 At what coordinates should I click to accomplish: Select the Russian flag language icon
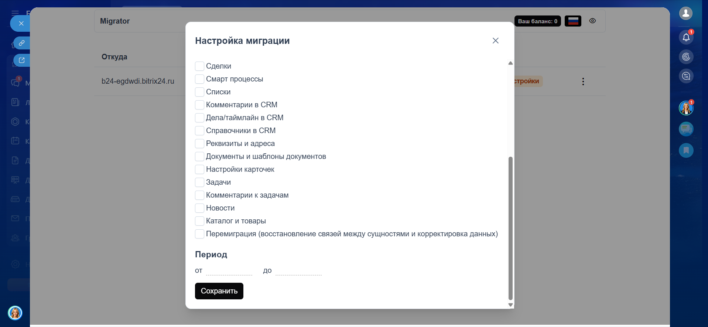[x=573, y=21]
